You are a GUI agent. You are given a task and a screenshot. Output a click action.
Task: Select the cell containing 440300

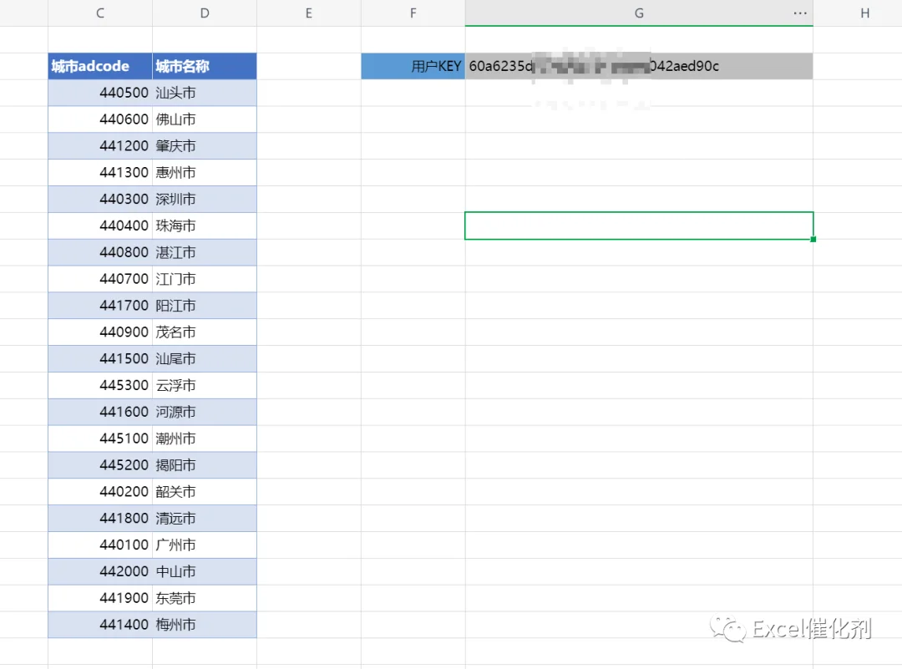coord(100,199)
